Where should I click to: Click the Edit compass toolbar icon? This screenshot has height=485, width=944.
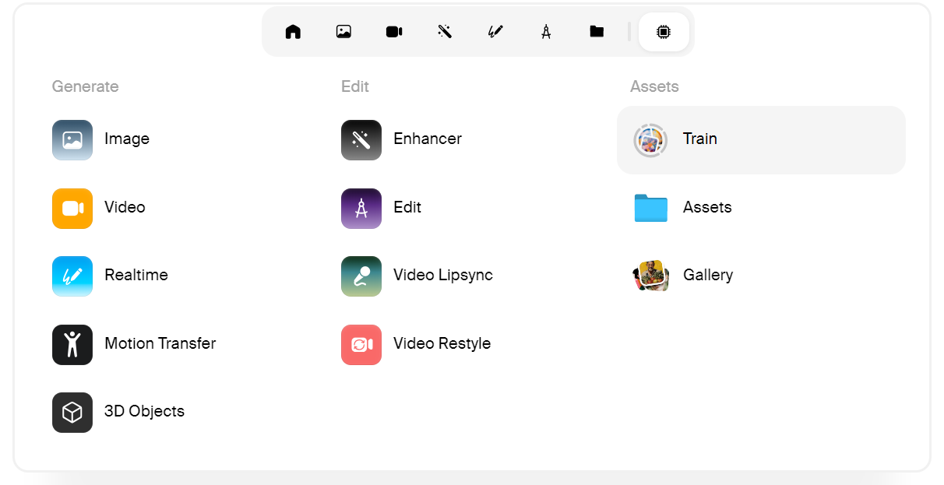click(546, 32)
